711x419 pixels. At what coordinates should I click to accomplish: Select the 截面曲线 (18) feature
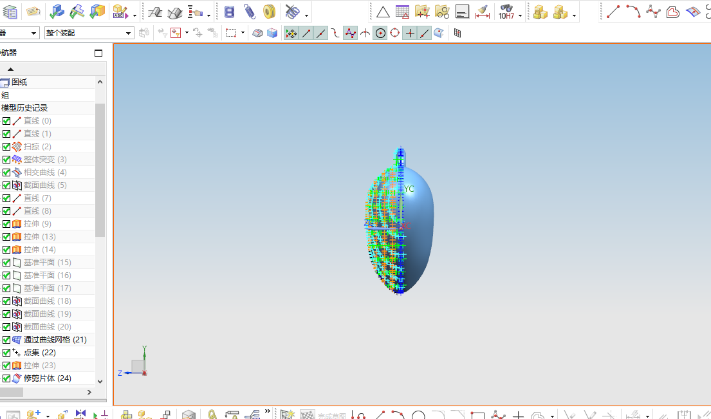47,301
